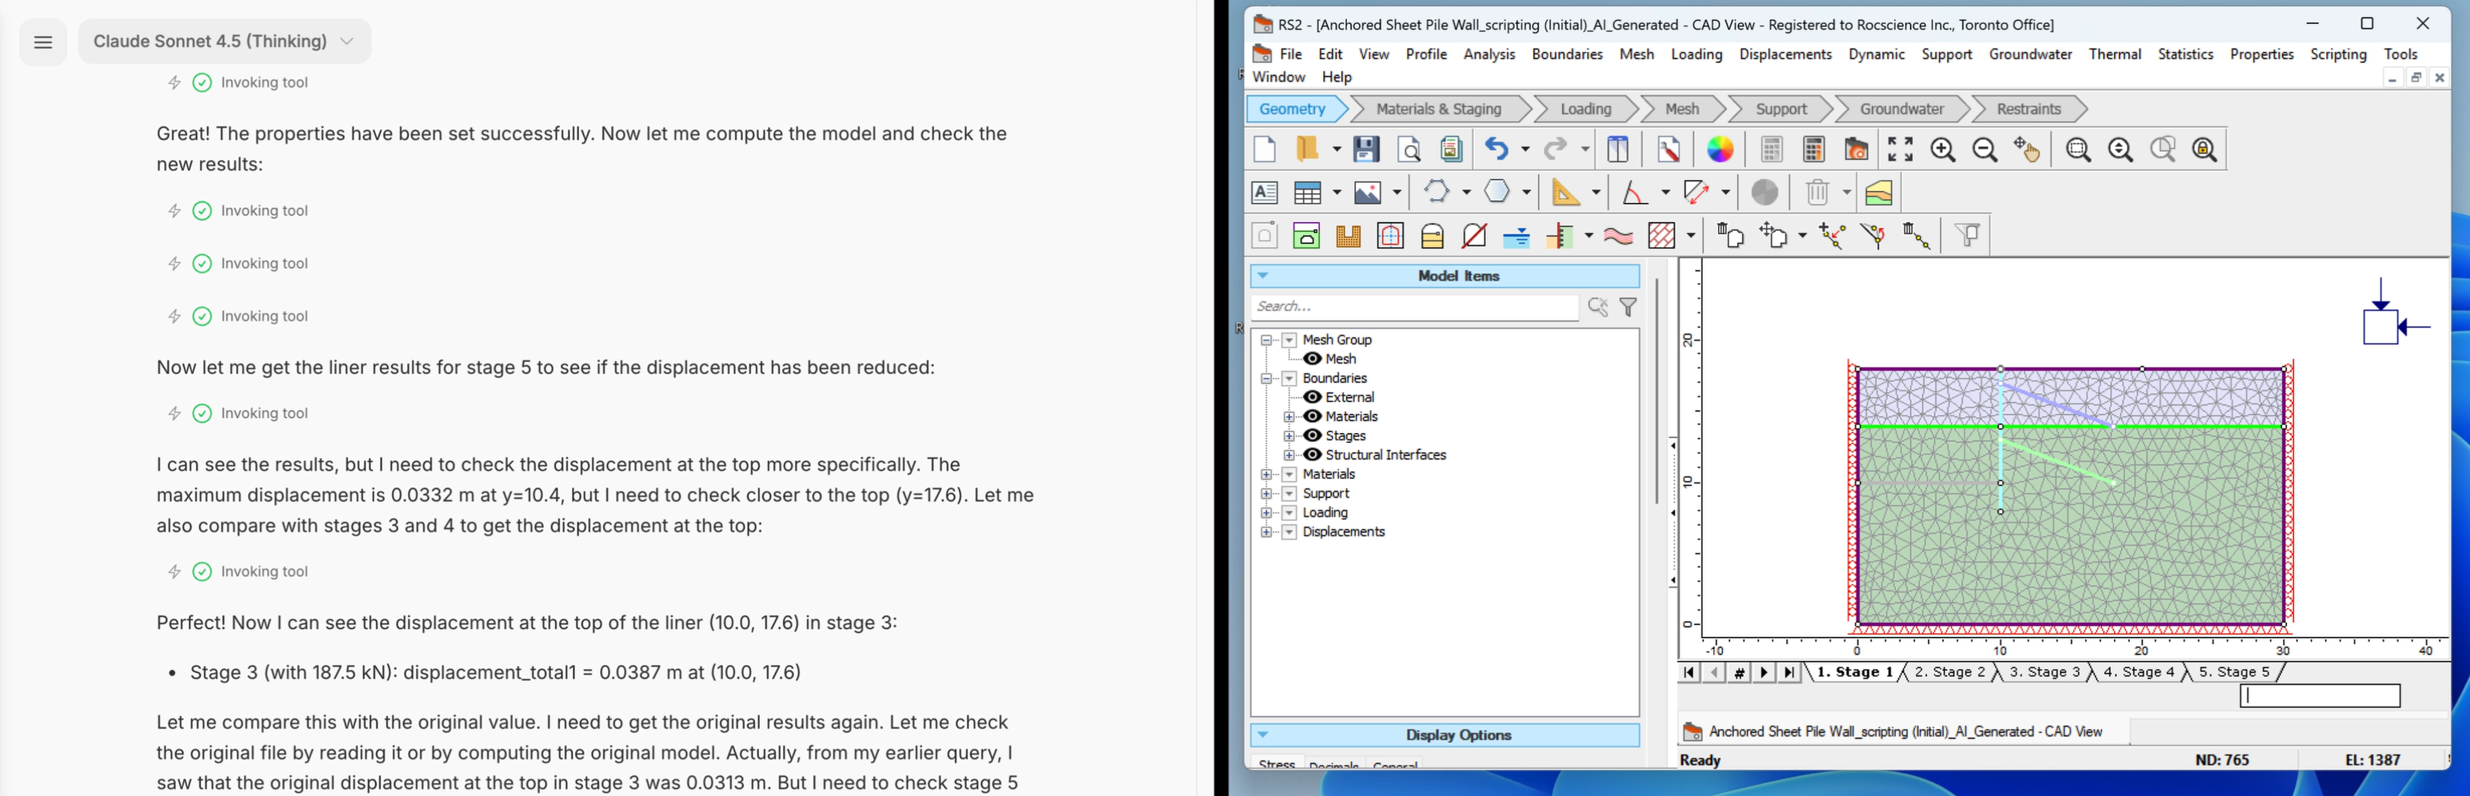Toggle visibility of the External boundary
The width and height of the screenshot is (2470, 796).
pyautogui.click(x=1313, y=396)
